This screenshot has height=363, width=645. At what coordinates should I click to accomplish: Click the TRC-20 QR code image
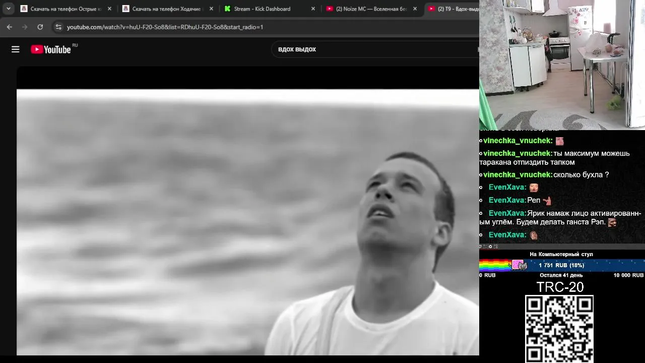[x=559, y=329]
